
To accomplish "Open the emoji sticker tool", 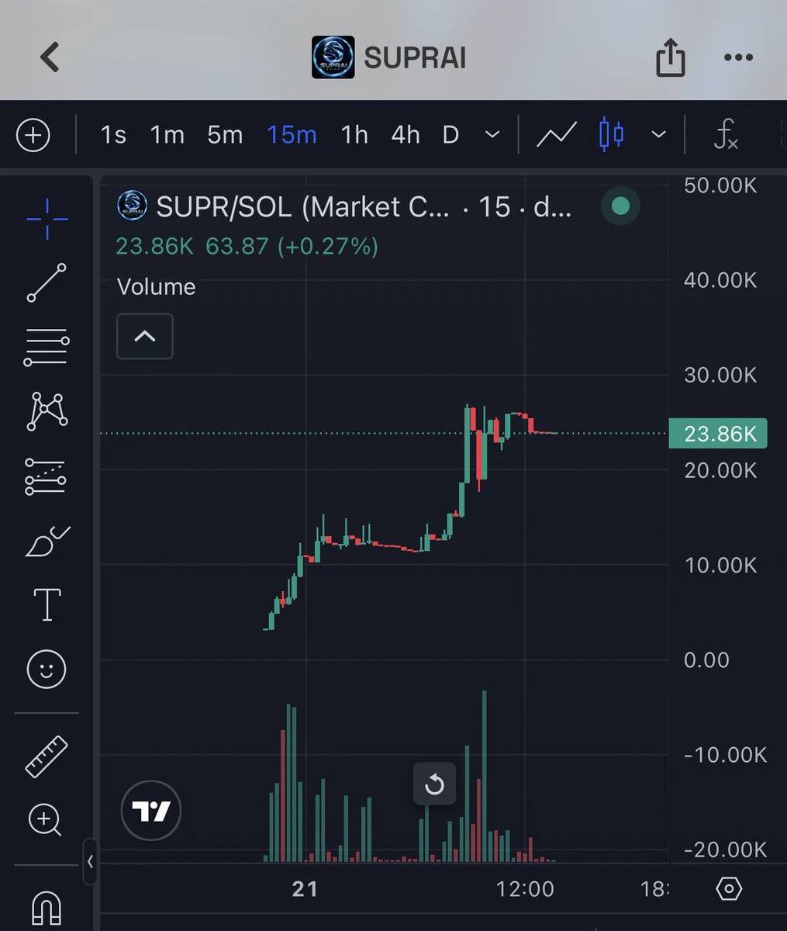I will pyautogui.click(x=47, y=669).
